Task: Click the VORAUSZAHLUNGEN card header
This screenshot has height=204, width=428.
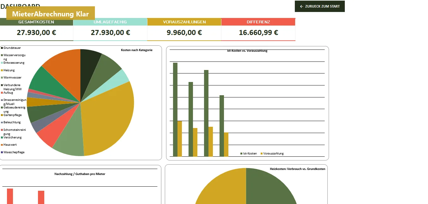Action: coord(184,22)
